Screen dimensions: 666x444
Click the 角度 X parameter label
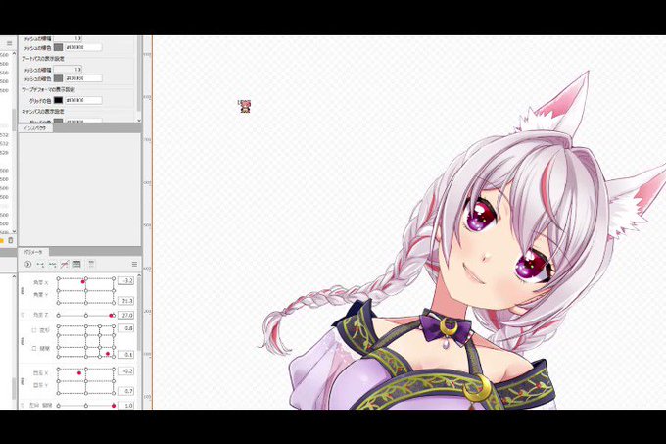[x=41, y=282]
